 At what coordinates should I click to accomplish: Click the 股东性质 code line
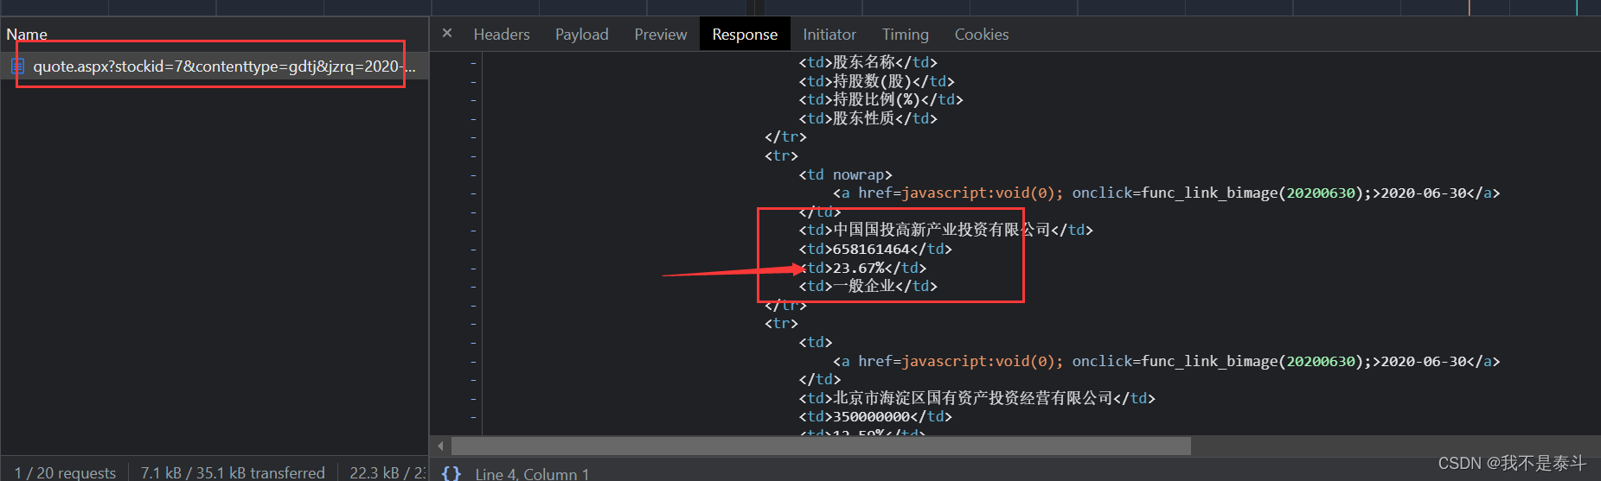click(868, 118)
